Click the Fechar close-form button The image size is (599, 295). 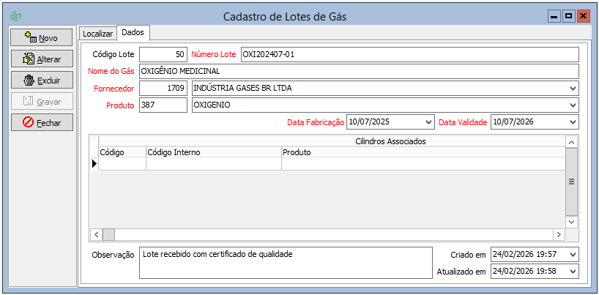point(42,123)
